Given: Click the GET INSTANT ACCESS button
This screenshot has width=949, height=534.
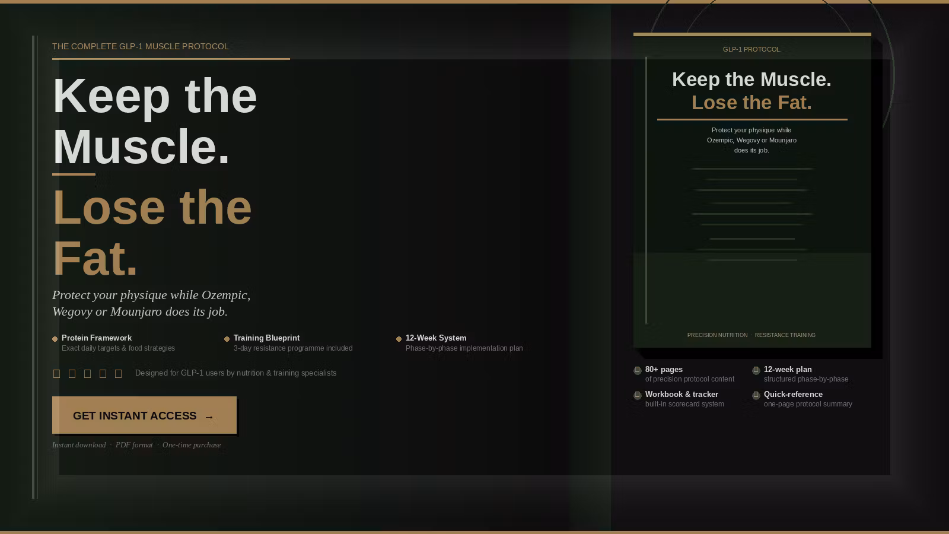Looking at the screenshot, I should tap(144, 415).
